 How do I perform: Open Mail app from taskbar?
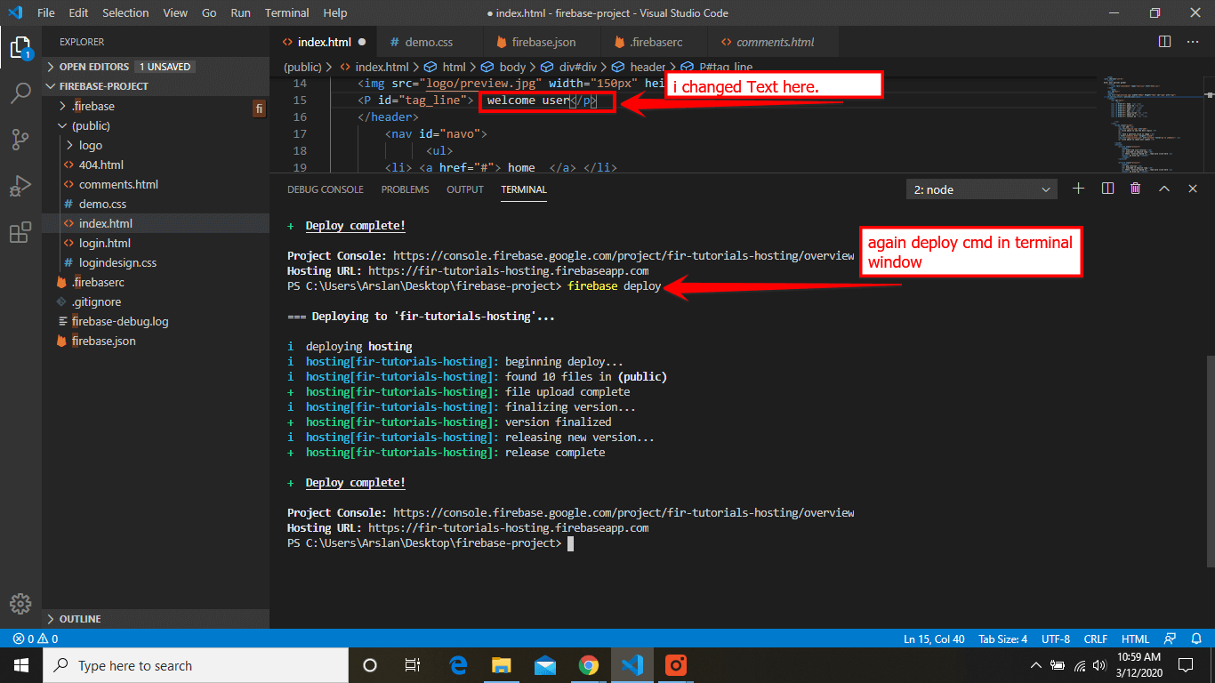point(545,665)
